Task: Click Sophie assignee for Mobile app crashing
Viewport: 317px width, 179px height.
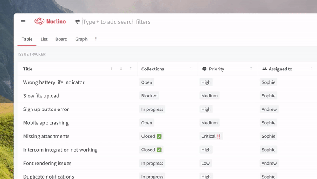Action: tap(269, 123)
